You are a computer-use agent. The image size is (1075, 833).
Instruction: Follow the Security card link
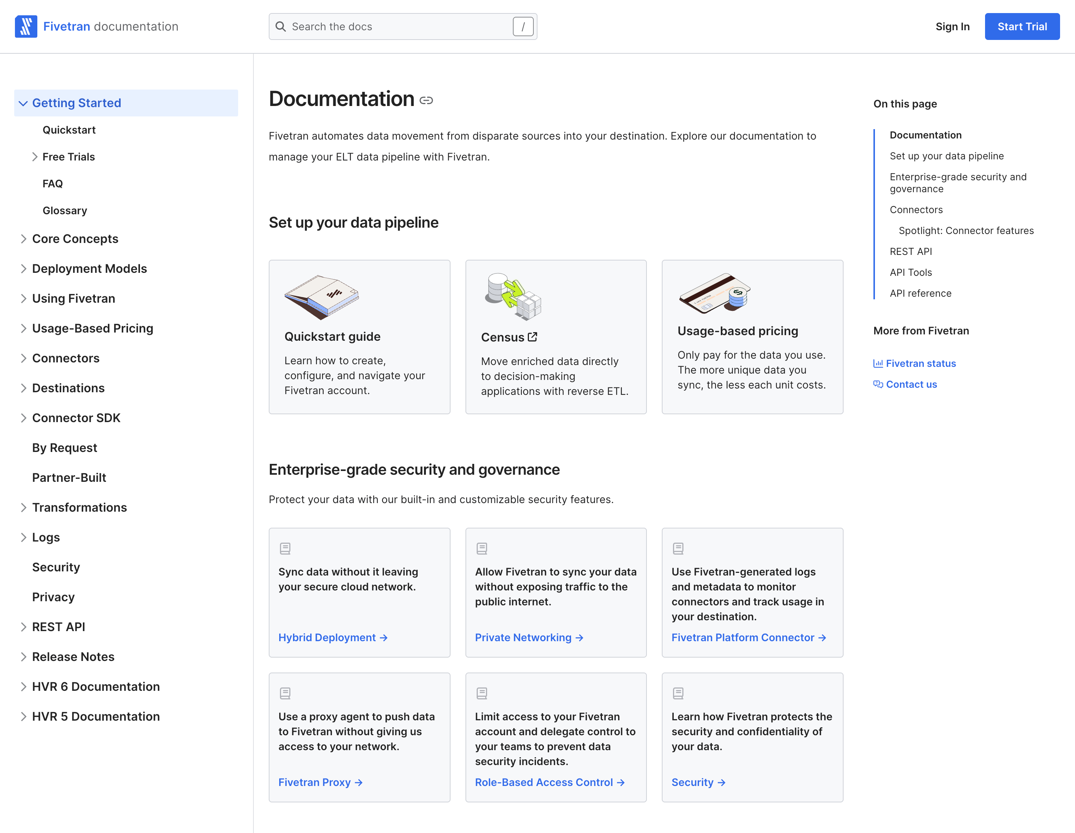[698, 782]
